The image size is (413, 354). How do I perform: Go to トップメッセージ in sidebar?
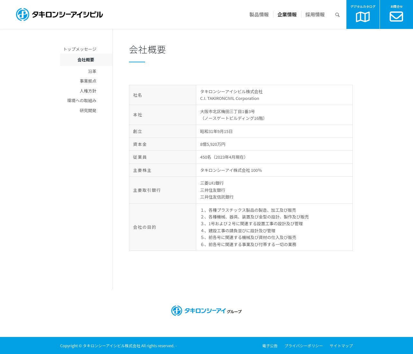point(80,49)
